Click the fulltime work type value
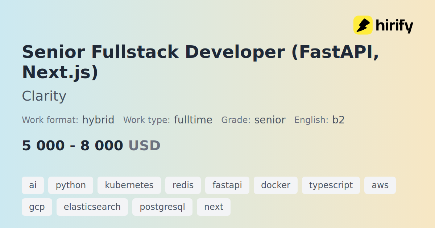The width and height of the screenshot is (435, 228). pyautogui.click(x=193, y=120)
